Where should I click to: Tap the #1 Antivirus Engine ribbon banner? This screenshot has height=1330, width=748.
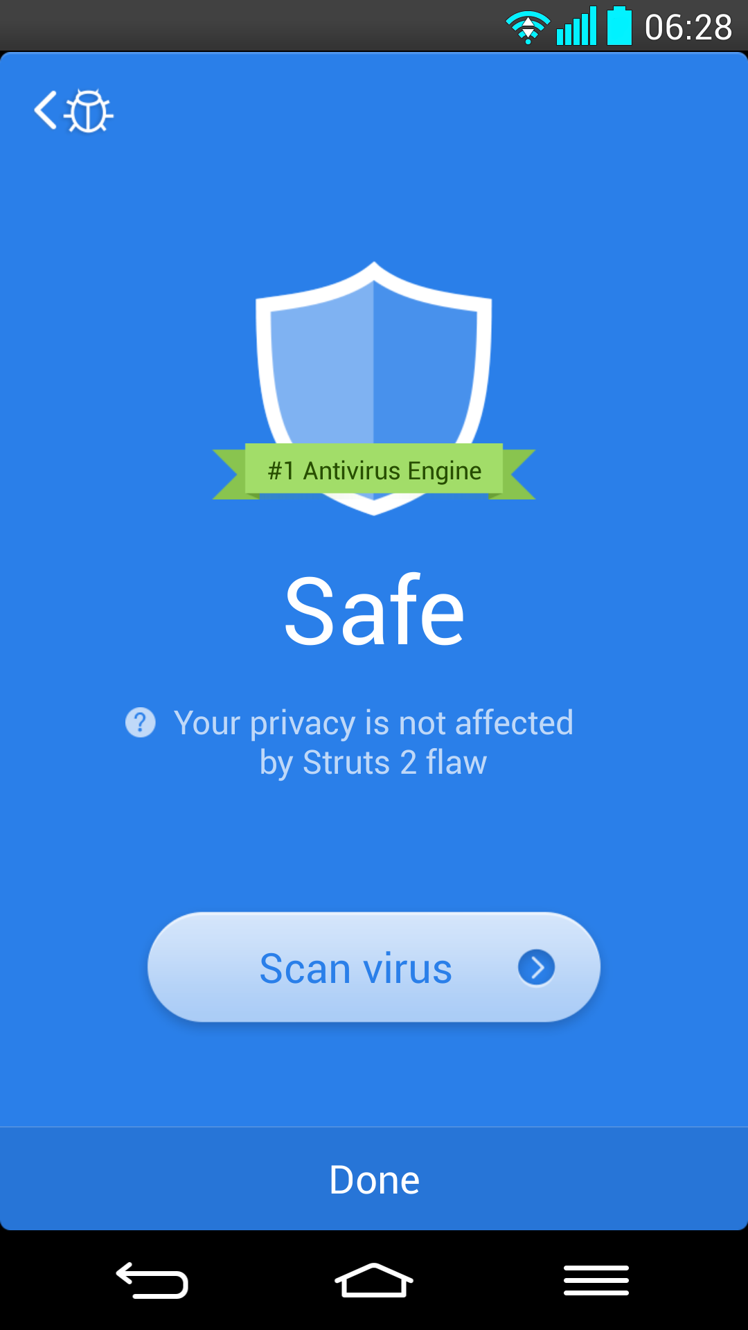[x=374, y=471]
